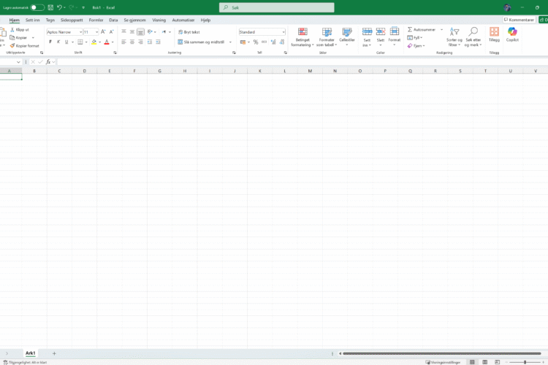
Task: Open the Cellestiler gallery
Action: [x=347, y=37]
